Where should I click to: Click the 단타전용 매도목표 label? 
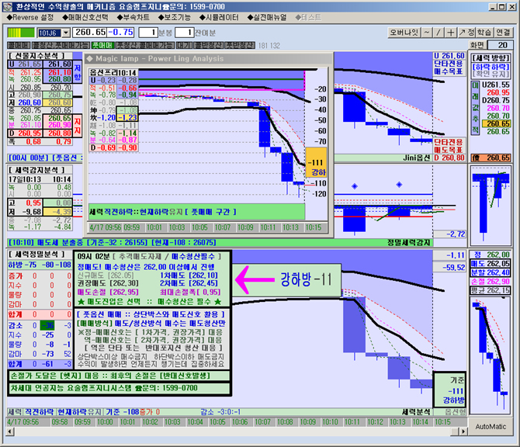pos(449,146)
